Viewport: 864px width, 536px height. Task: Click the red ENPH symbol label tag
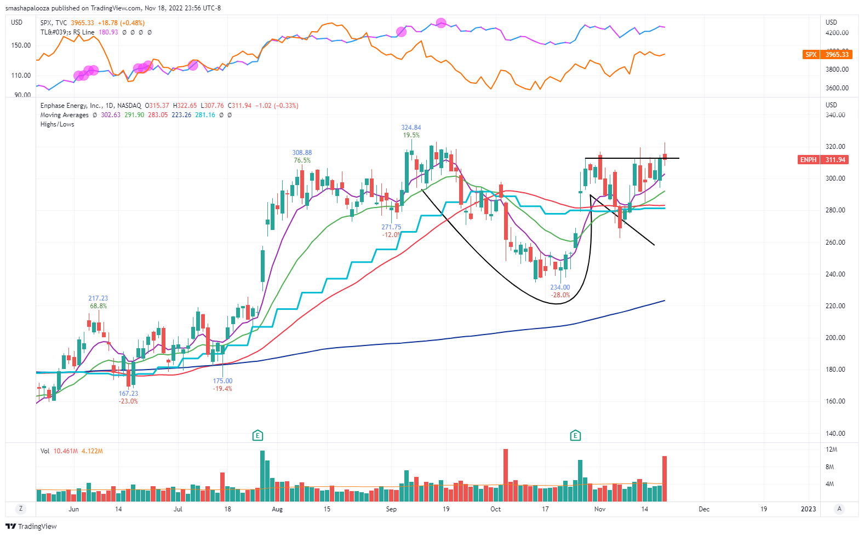[808, 160]
